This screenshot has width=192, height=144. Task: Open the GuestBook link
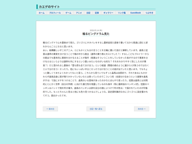[135, 13]
